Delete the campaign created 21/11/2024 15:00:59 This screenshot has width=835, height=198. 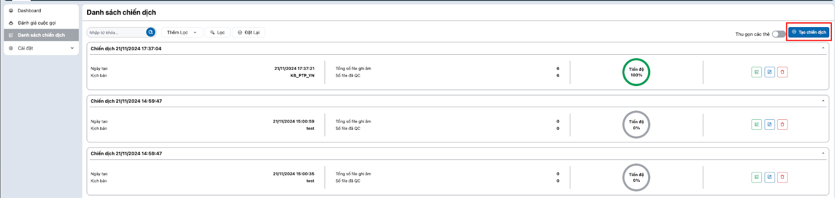coord(782,125)
